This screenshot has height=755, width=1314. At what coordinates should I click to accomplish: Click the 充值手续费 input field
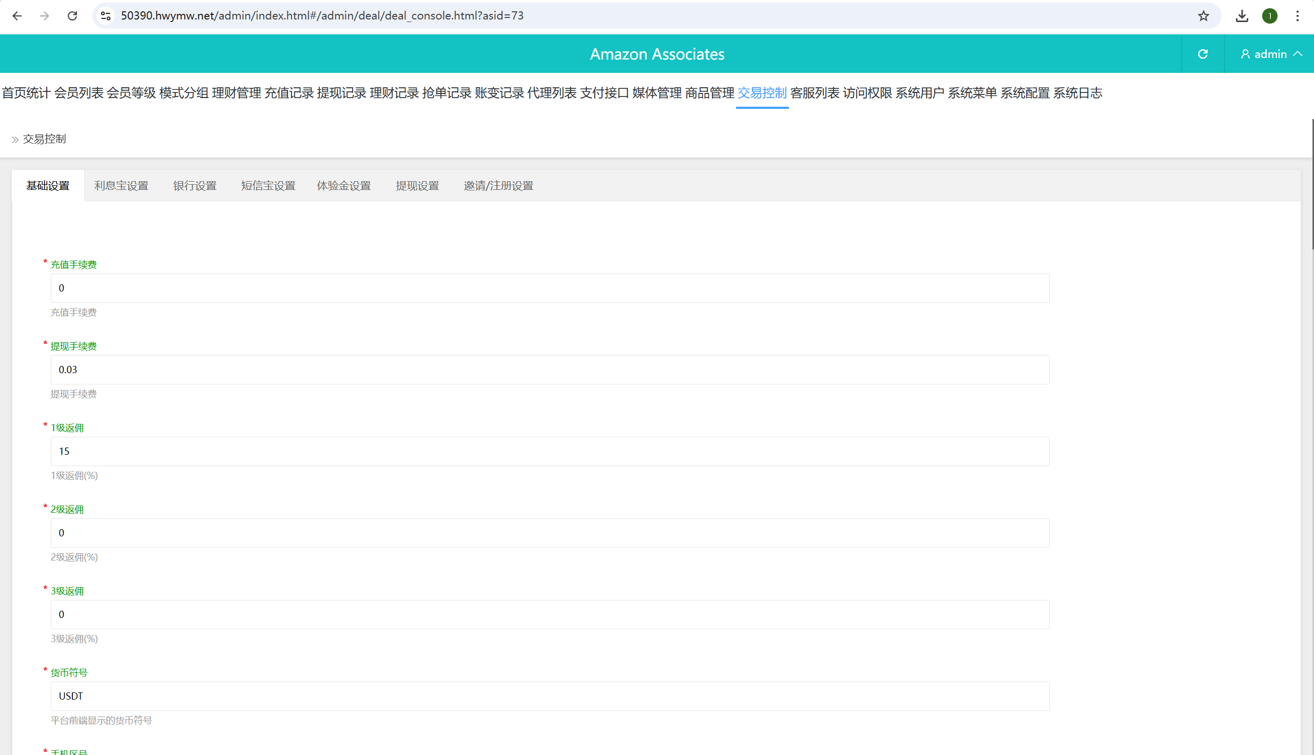point(550,288)
